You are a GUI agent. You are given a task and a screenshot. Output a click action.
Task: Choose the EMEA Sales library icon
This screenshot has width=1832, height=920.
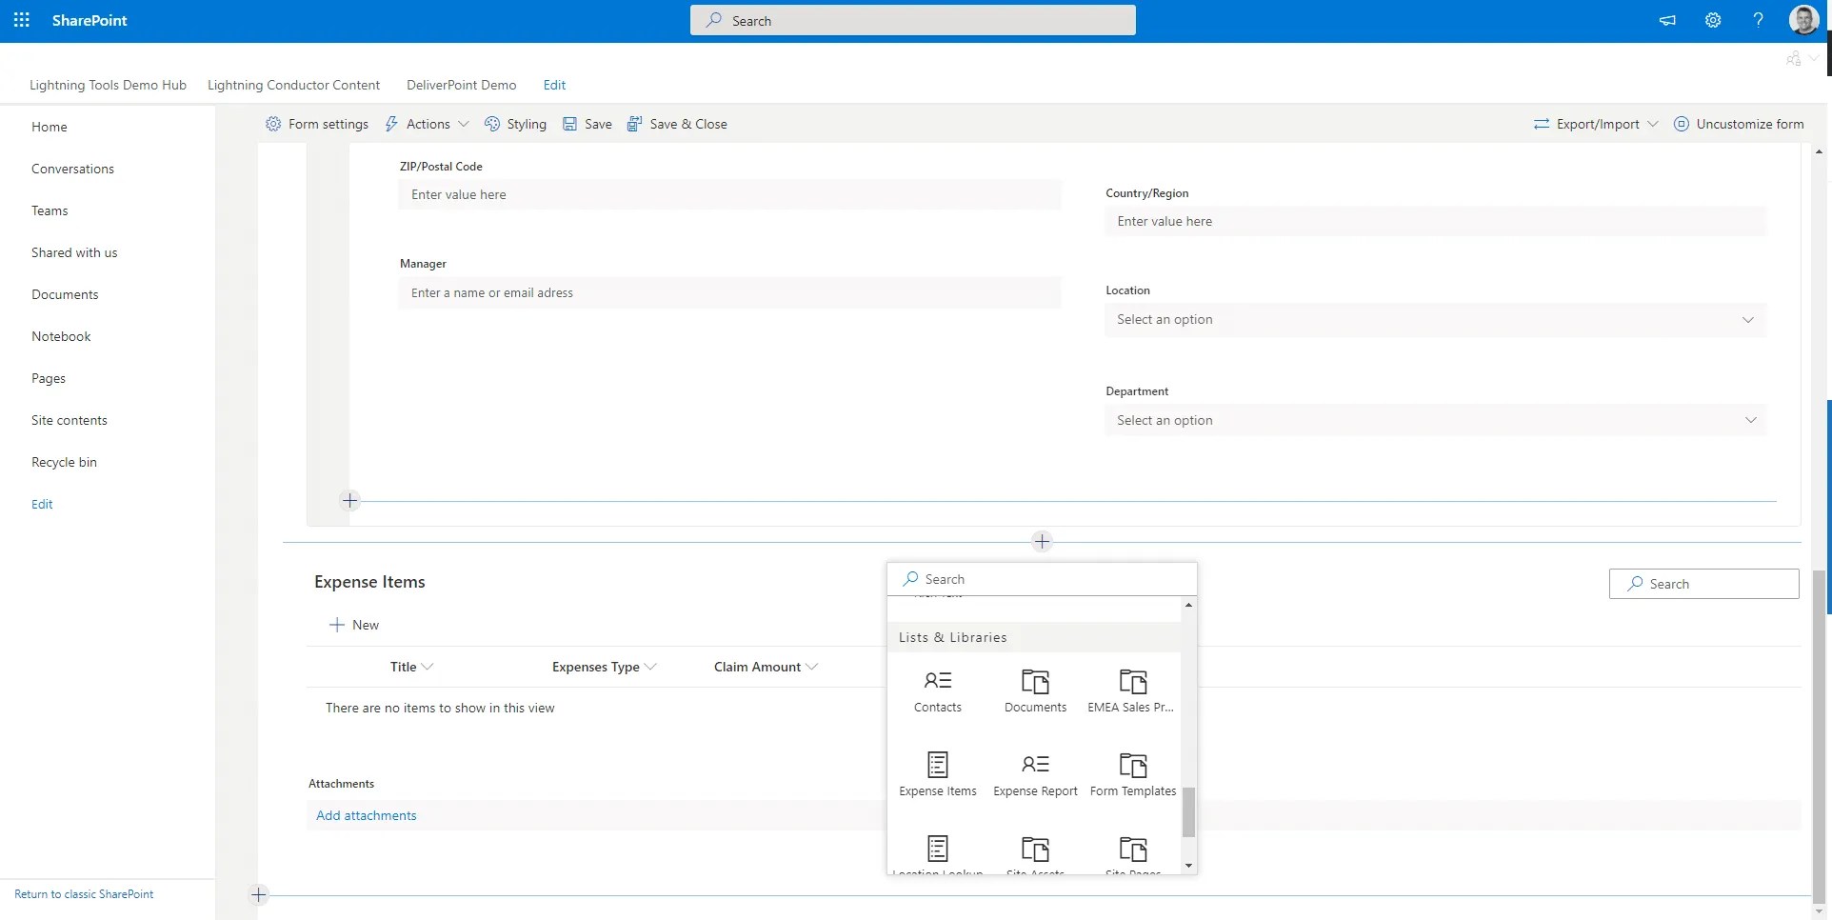pos(1132,689)
